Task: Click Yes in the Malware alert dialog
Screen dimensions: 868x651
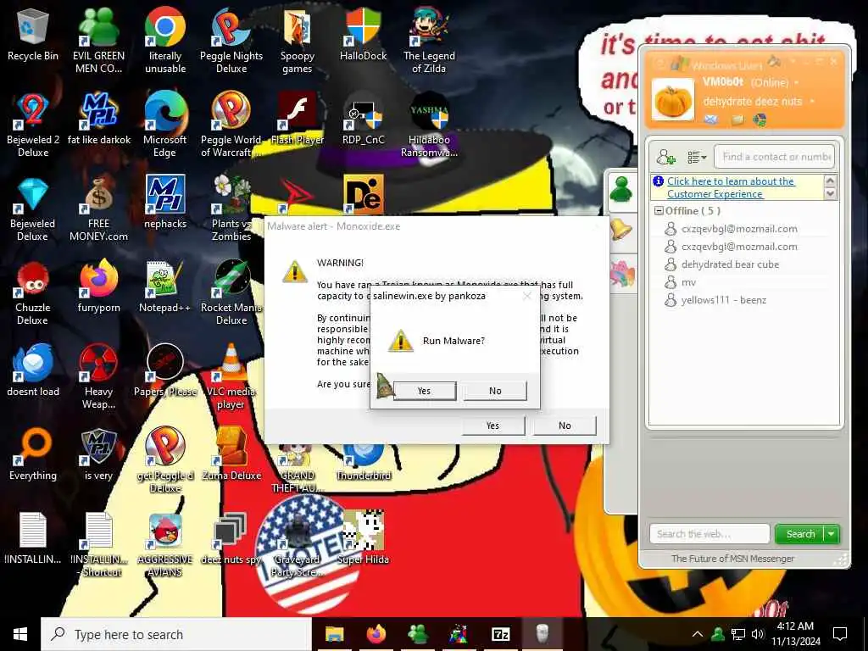Action: (x=492, y=426)
